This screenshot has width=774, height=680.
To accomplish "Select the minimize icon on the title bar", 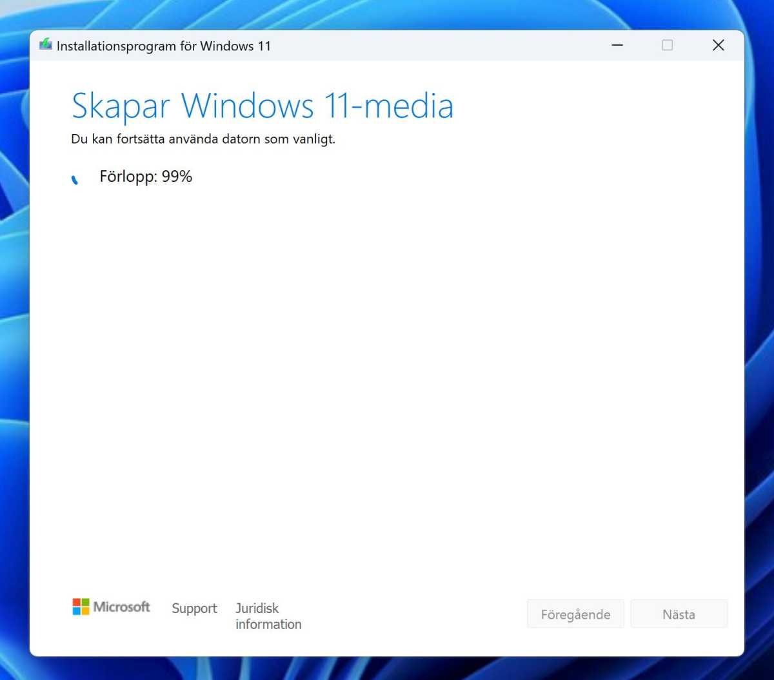I will pyautogui.click(x=617, y=45).
